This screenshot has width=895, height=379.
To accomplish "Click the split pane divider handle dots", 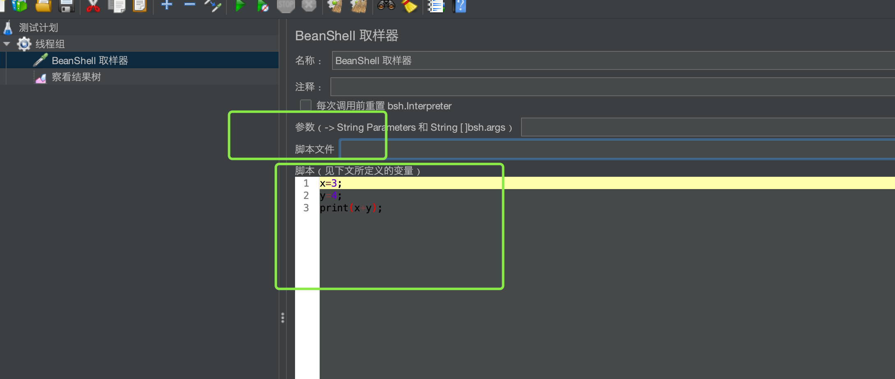I will coord(283,318).
